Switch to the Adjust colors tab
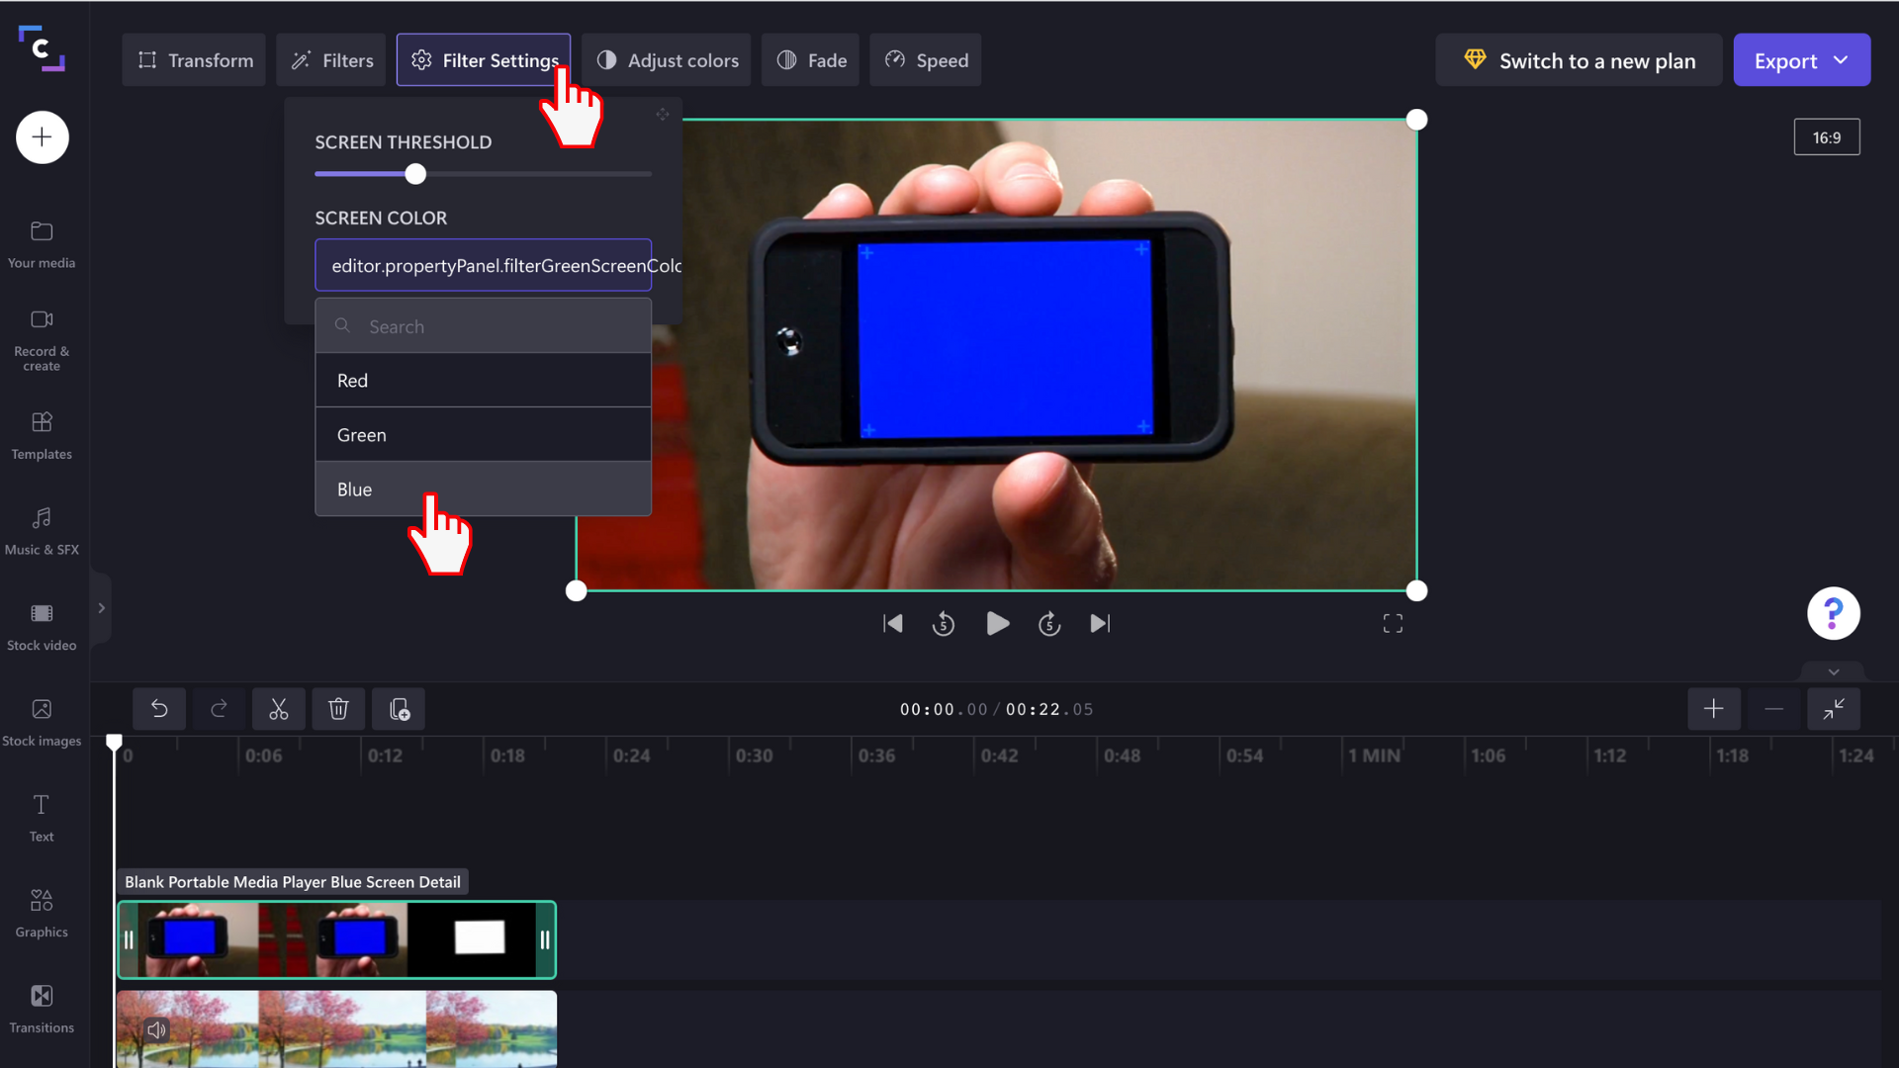The image size is (1899, 1068). (x=667, y=59)
